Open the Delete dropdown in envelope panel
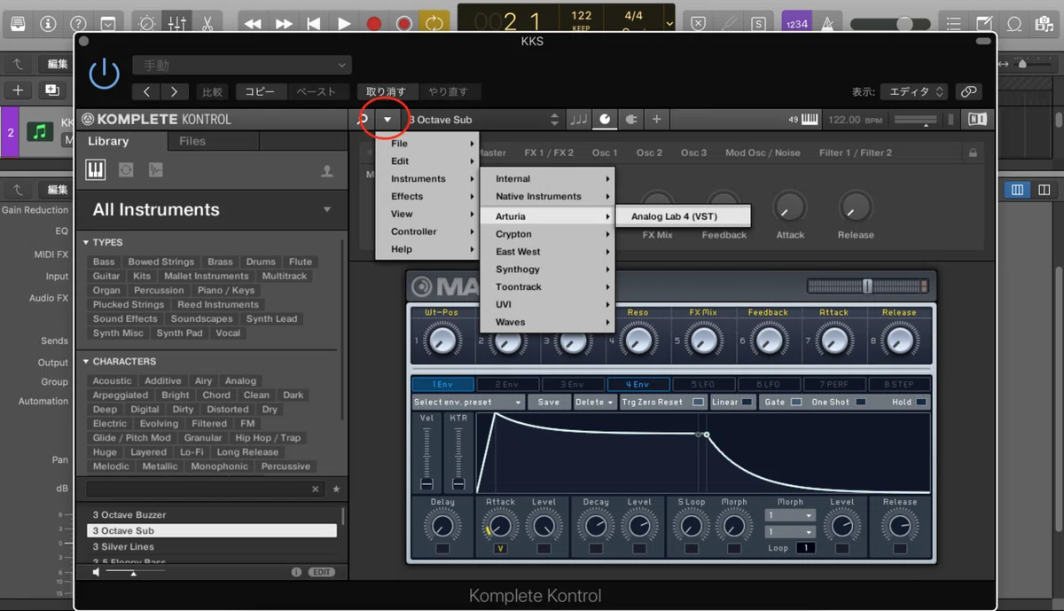 click(594, 402)
